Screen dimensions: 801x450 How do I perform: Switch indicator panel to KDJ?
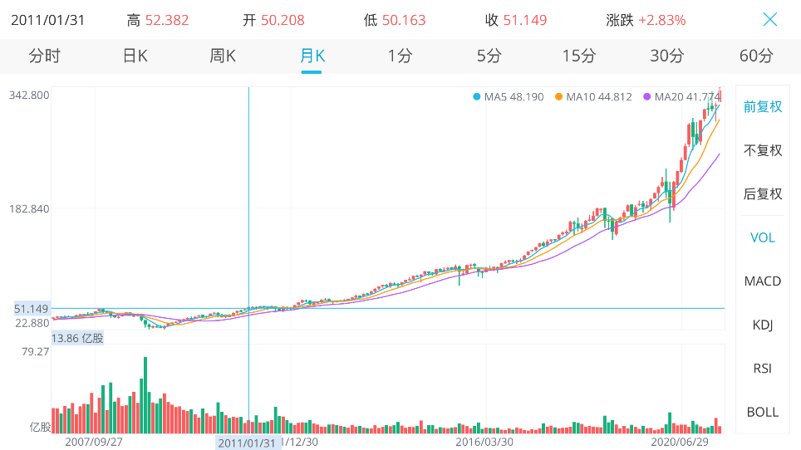click(x=763, y=325)
